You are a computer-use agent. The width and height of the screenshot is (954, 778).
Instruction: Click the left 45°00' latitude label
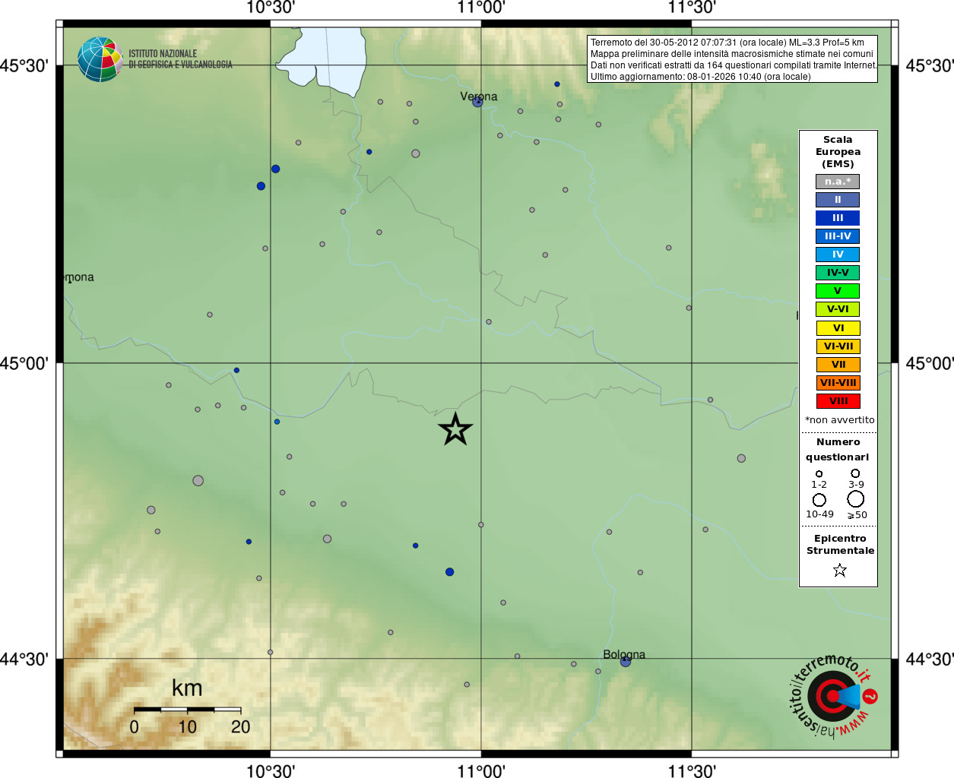[x=24, y=364]
